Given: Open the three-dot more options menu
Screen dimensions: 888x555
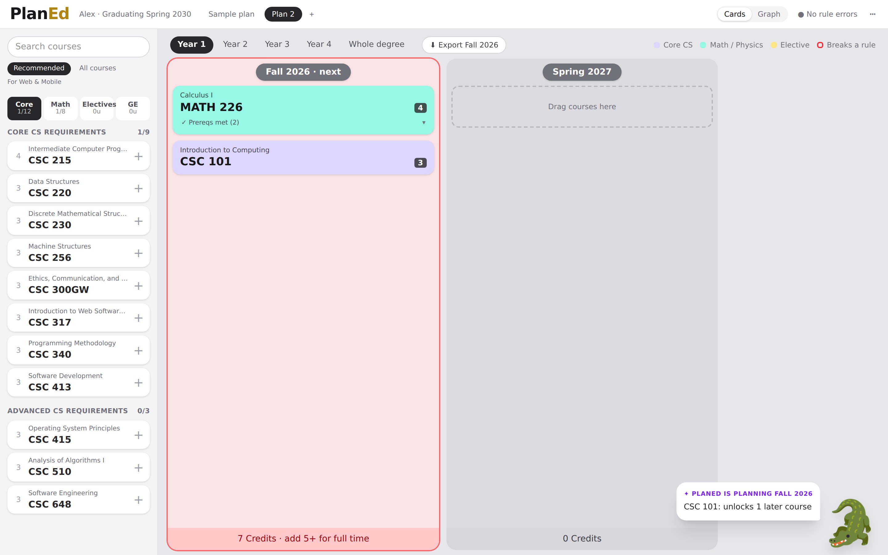Looking at the screenshot, I should pyautogui.click(x=873, y=14).
